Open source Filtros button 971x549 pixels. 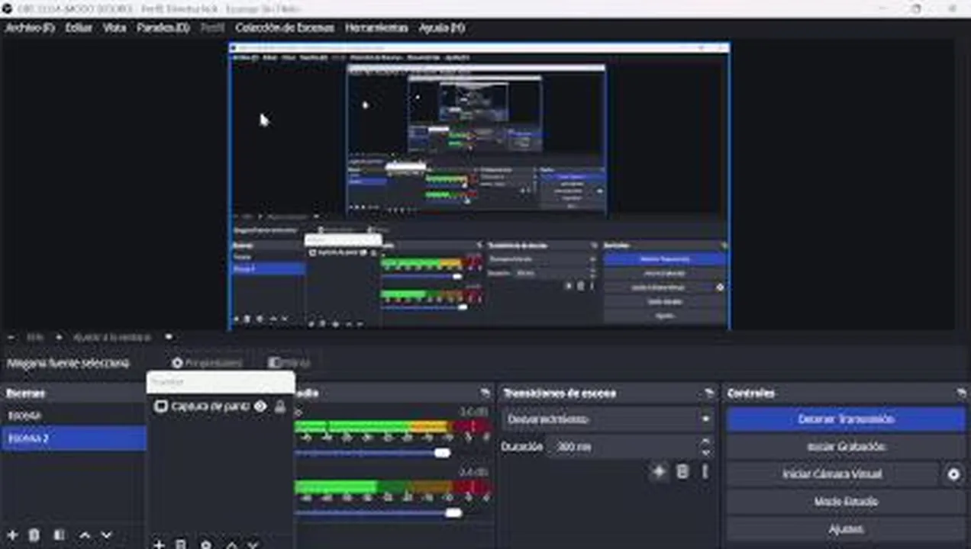tap(289, 363)
